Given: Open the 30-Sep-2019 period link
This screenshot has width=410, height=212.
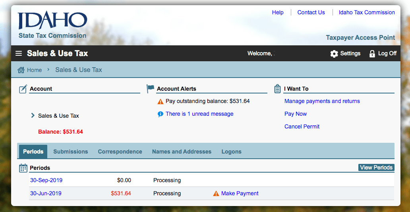Looking at the screenshot, I should (46, 180).
